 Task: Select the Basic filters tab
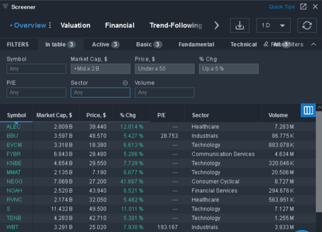point(149,45)
